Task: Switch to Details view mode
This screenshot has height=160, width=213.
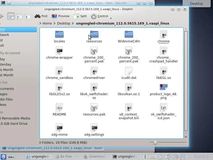Action: coord(27,17)
